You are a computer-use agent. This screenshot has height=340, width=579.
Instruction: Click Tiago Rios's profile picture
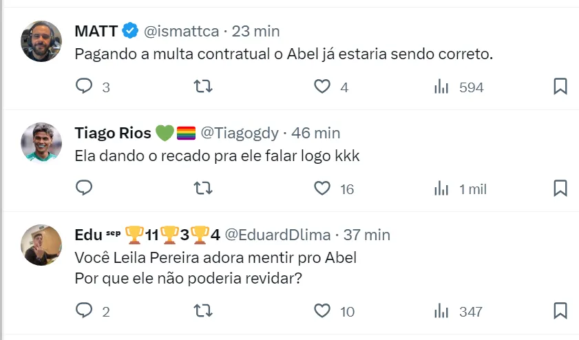(41, 143)
